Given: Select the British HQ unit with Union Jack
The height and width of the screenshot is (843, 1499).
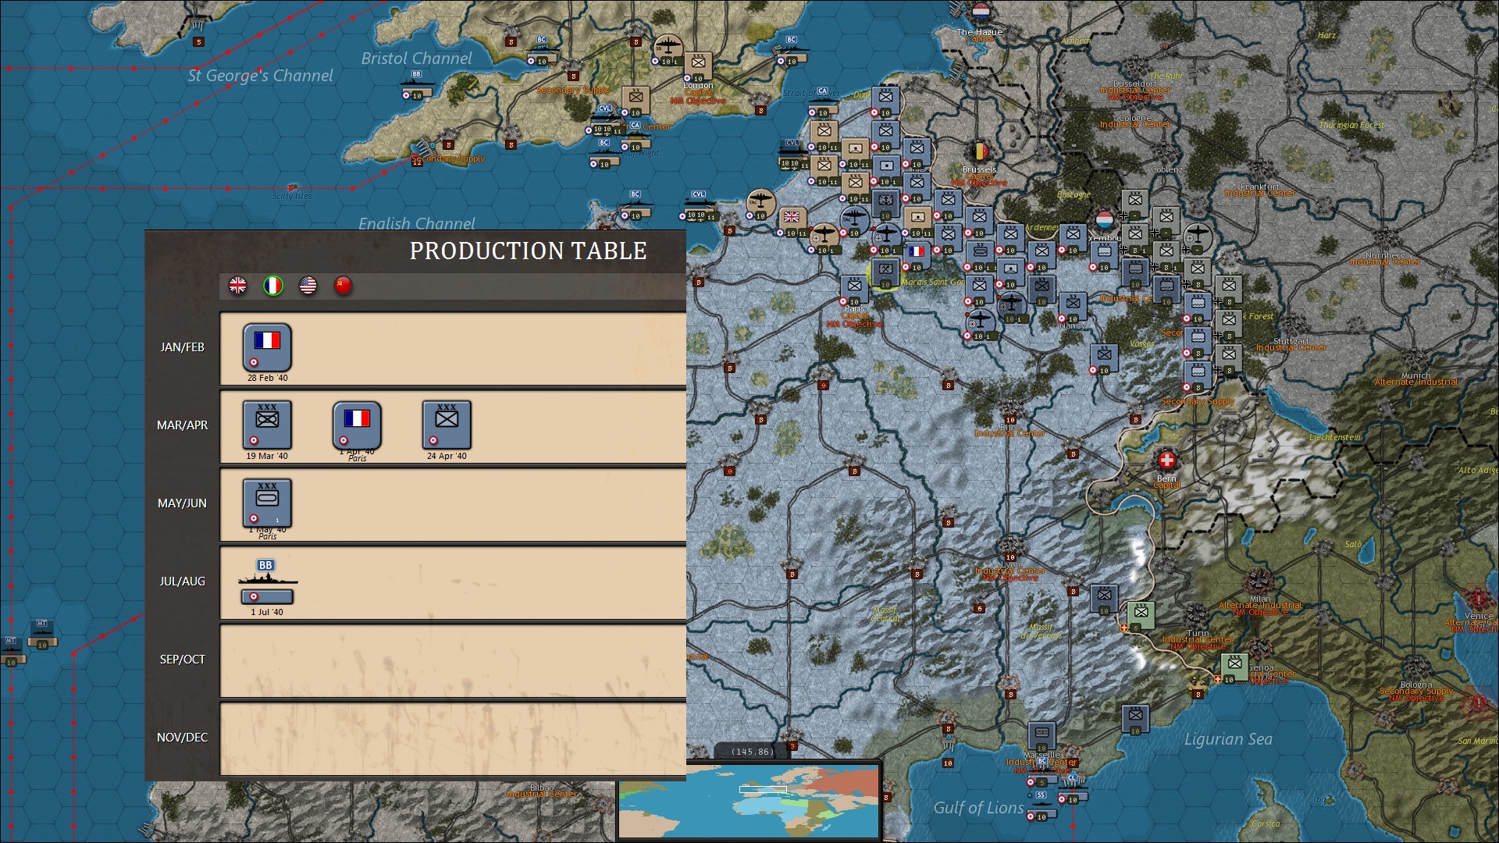Looking at the screenshot, I should 792,222.
